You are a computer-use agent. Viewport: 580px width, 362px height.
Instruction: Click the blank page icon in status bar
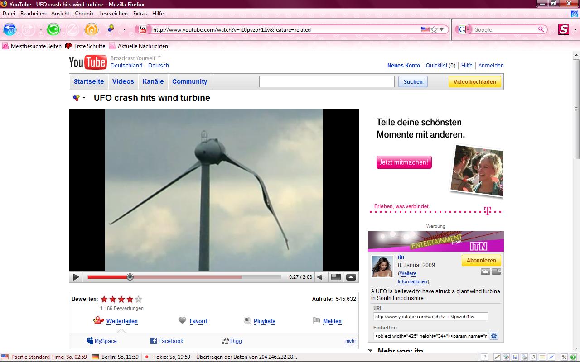pos(485,357)
